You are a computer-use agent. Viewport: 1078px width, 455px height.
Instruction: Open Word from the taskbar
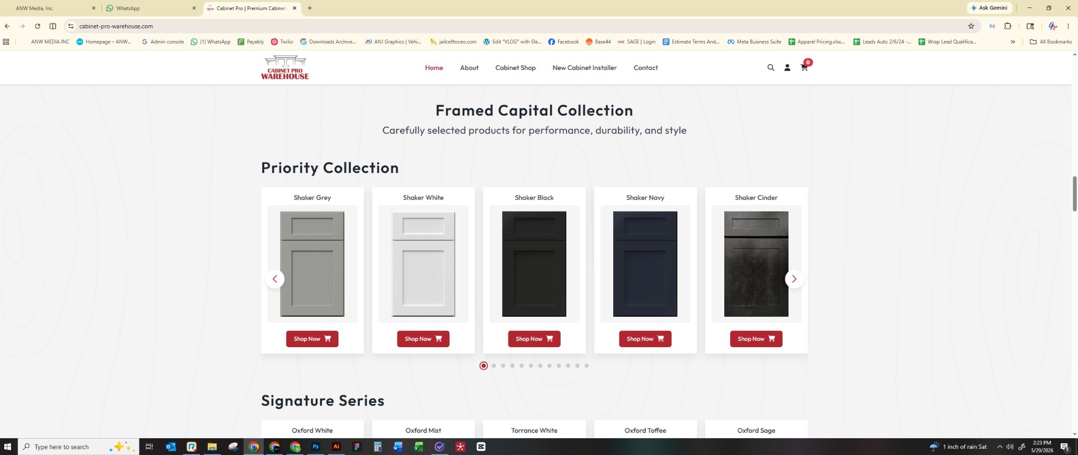(398, 447)
